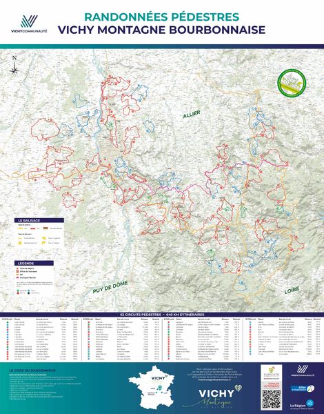Click the ALLIER label on the map
This screenshot has height=414, width=324.
pyautogui.click(x=192, y=114)
